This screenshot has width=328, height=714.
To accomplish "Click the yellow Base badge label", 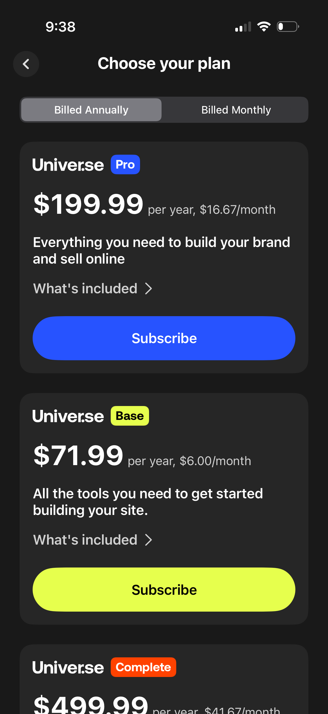I will [x=129, y=416].
